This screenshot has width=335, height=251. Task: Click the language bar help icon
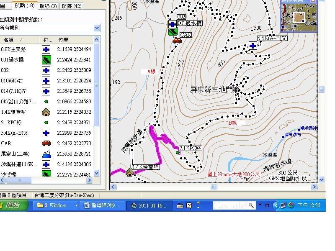click(189, 205)
